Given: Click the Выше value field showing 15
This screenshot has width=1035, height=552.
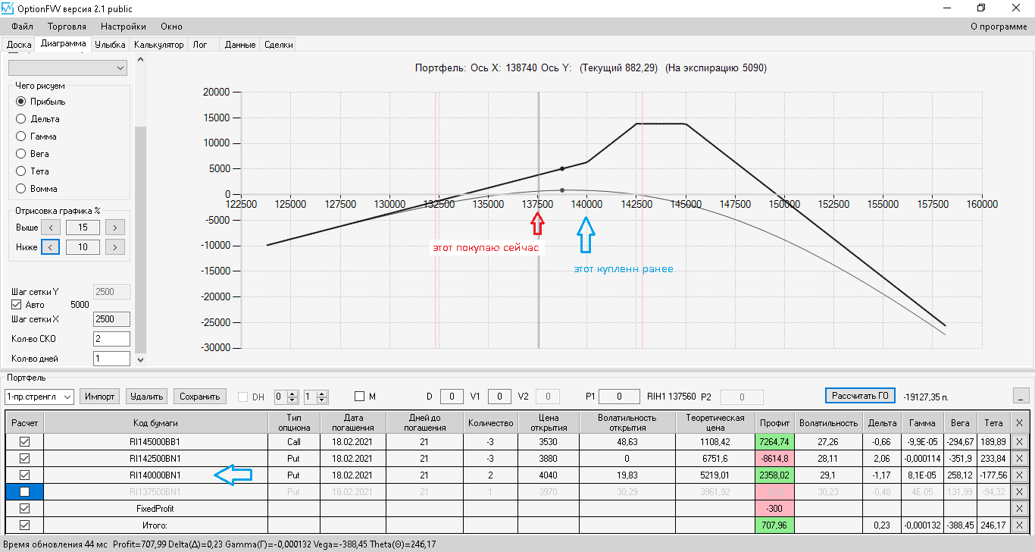Looking at the screenshot, I should 83,227.
